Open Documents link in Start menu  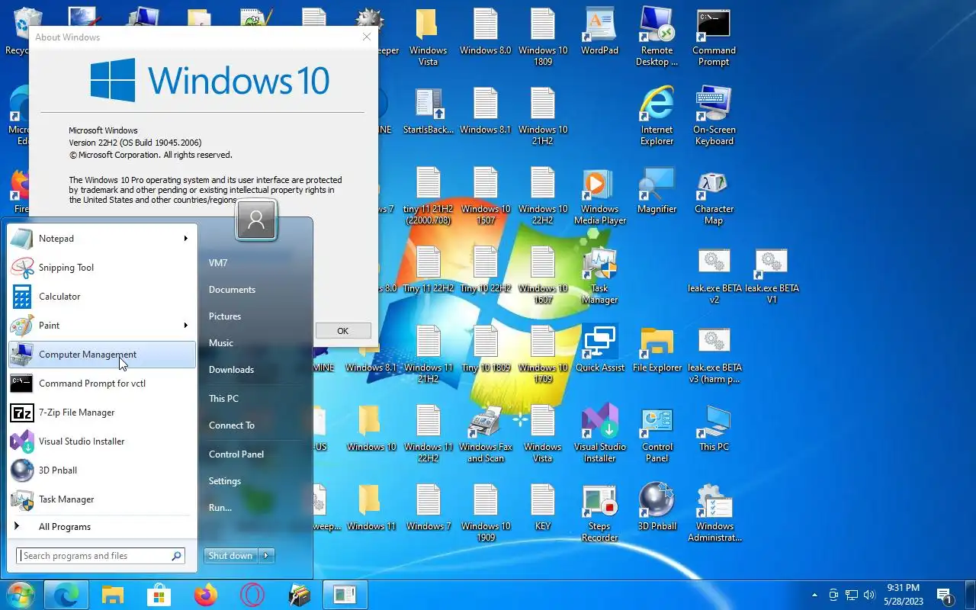tap(232, 290)
